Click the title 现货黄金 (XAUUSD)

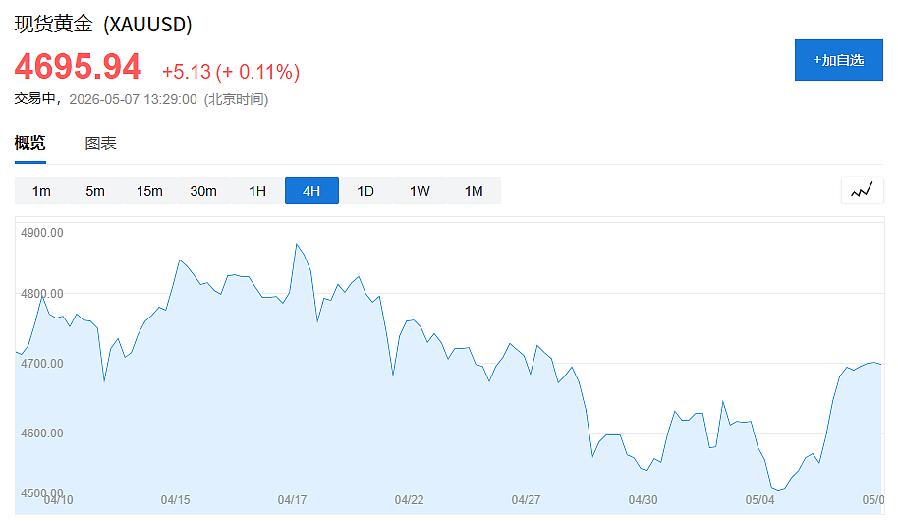point(103,24)
